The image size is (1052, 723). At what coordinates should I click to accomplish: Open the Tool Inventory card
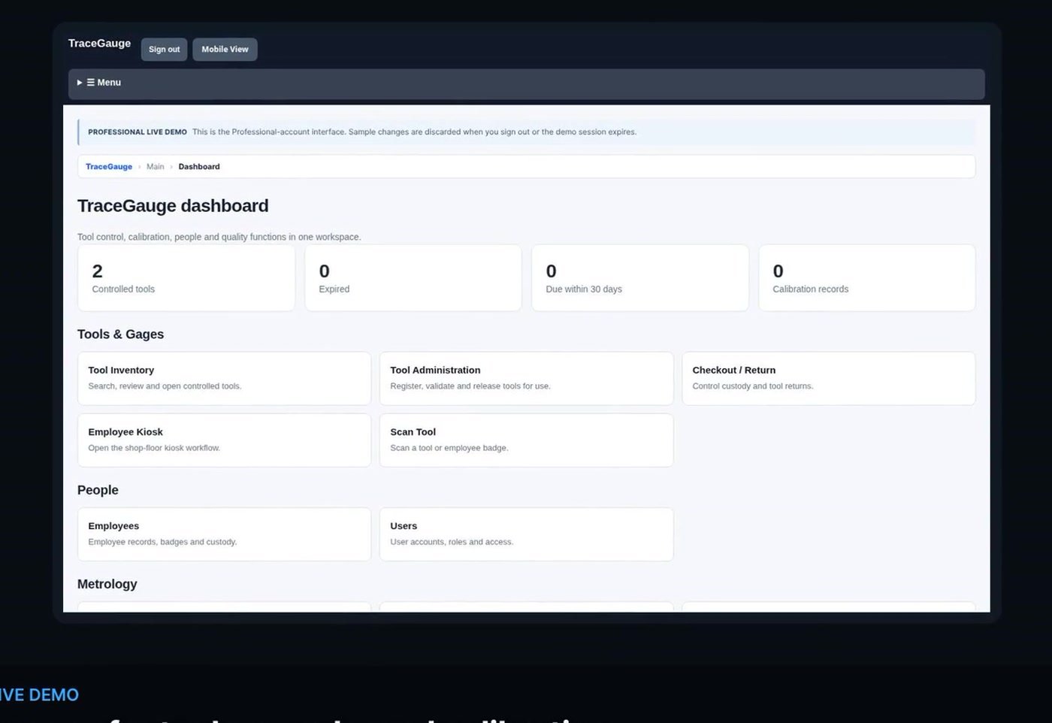(224, 379)
